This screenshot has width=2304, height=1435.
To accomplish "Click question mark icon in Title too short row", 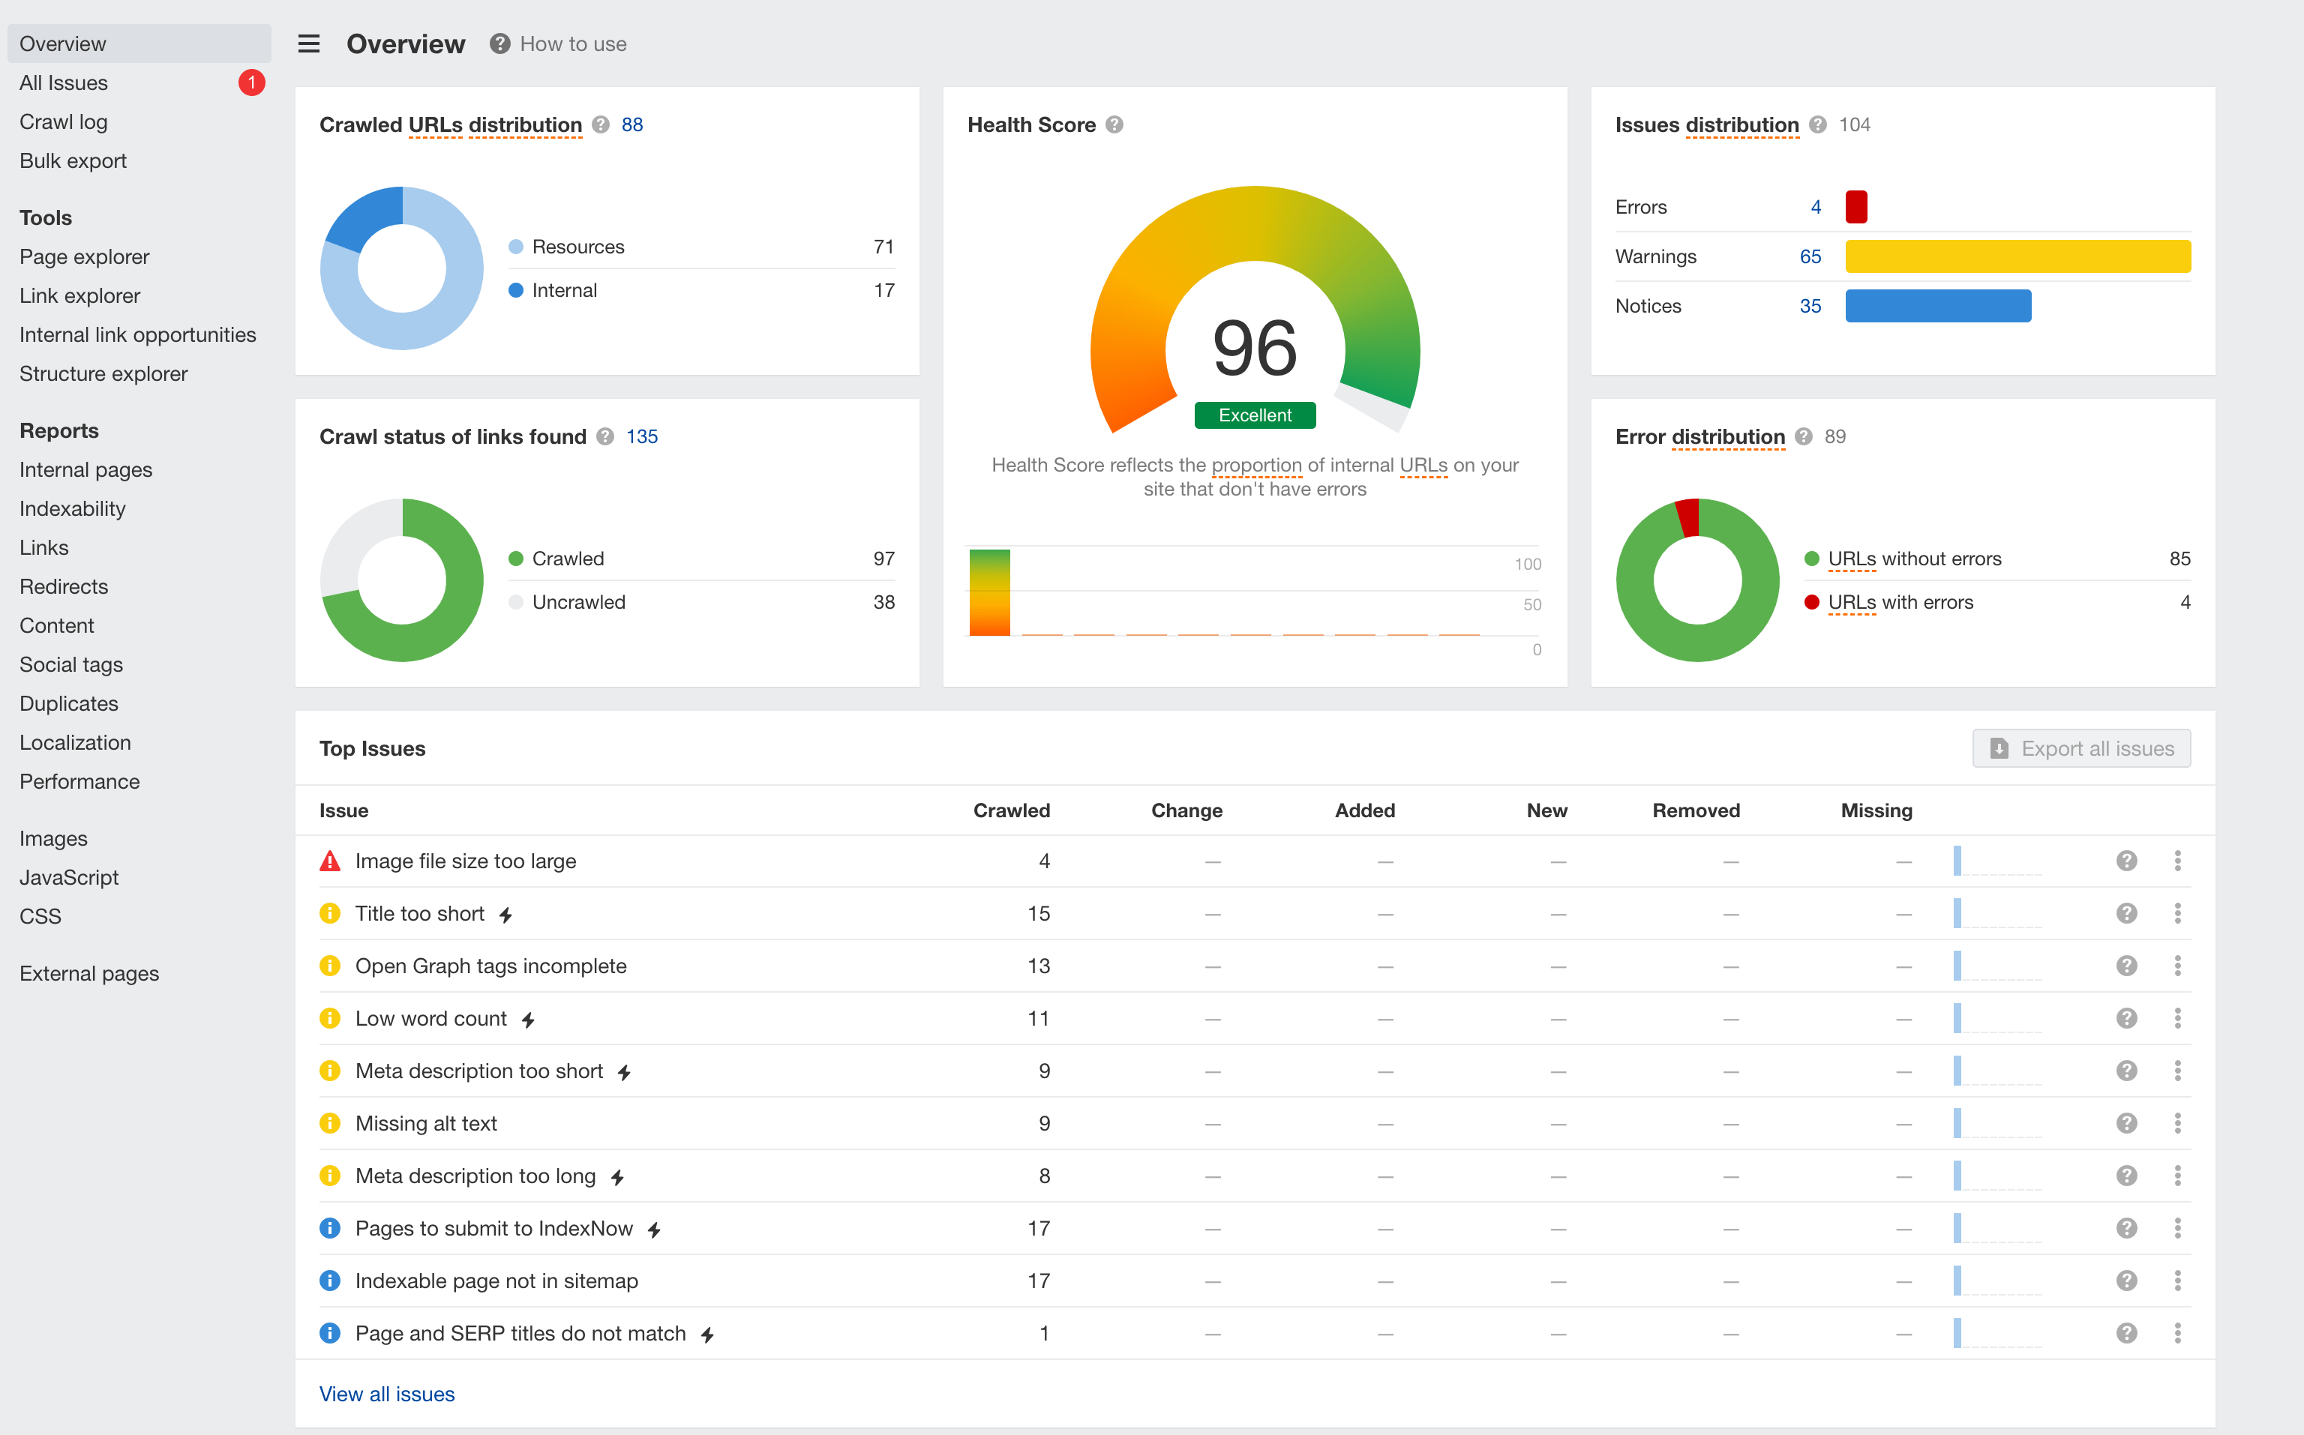I will [2125, 913].
